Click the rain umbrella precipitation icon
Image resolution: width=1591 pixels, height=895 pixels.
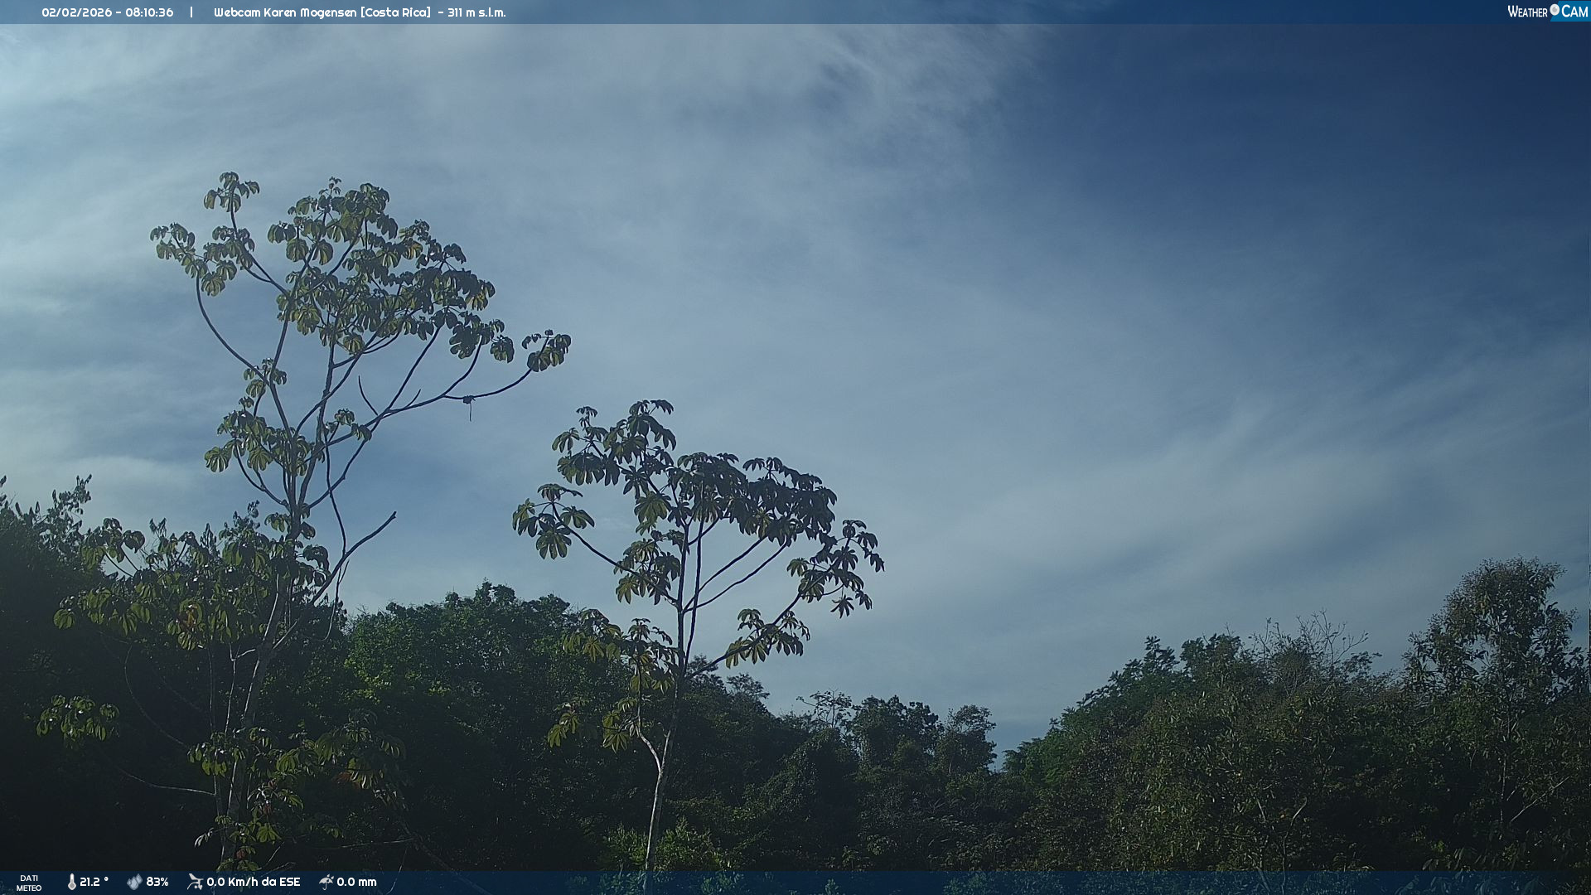point(326,882)
